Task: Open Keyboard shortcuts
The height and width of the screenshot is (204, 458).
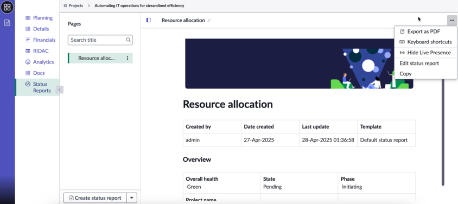Action: (425, 42)
